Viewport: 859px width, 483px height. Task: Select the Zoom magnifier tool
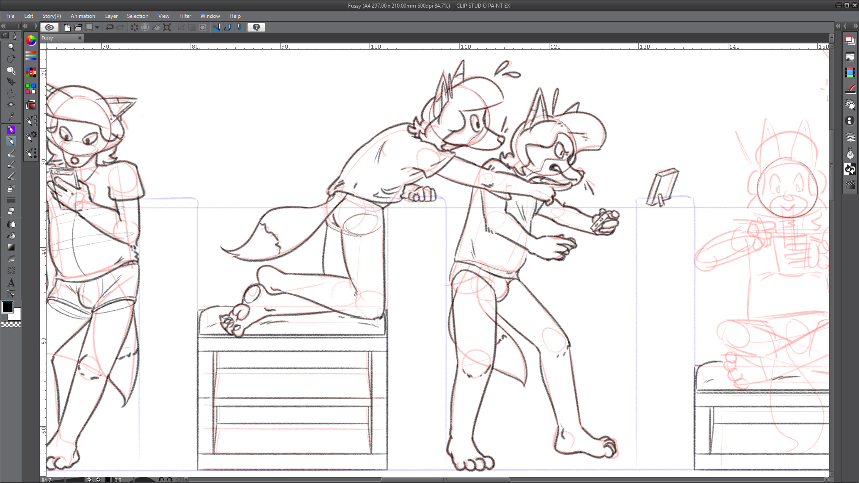pos(11,47)
